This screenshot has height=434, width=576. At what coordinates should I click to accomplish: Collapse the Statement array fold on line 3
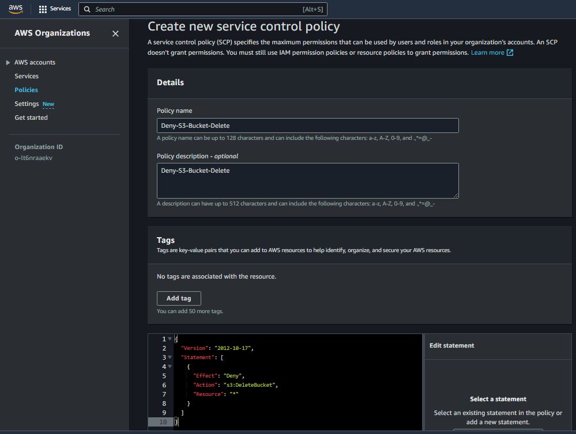click(x=170, y=357)
